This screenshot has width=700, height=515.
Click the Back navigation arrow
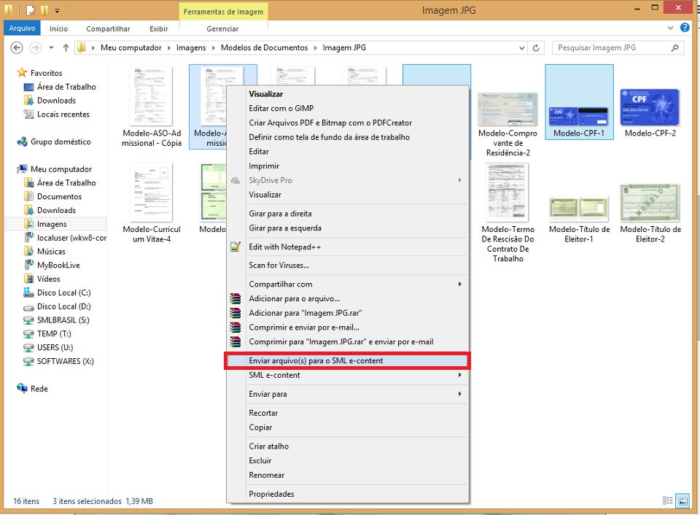[x=17, y=48]
